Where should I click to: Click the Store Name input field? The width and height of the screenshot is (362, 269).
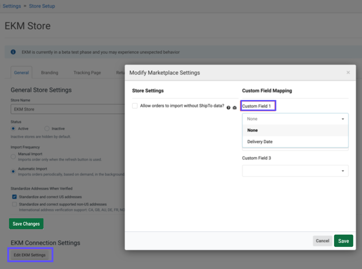[x=67, y=109]
